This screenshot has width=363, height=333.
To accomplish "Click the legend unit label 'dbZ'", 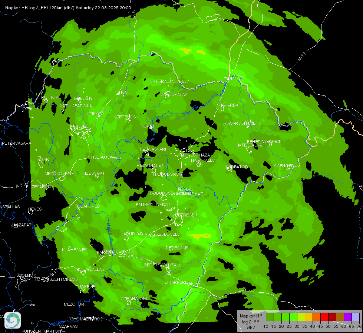I will (x=251, y=328).
